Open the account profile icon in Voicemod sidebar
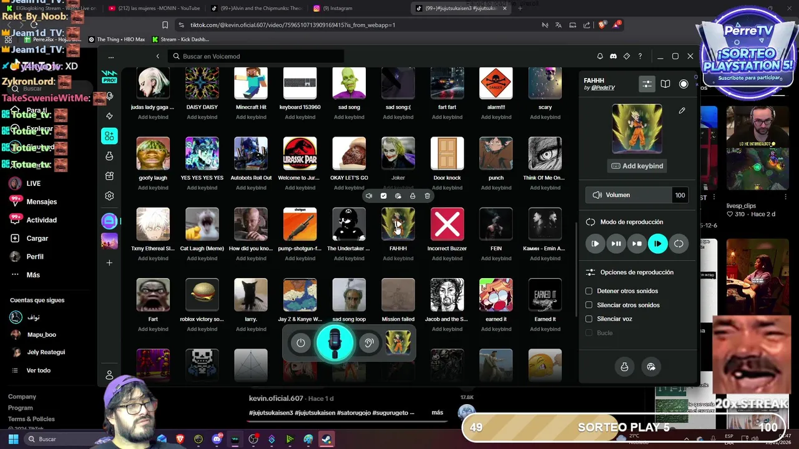This screenshot has height=449, width=799. 109,375
